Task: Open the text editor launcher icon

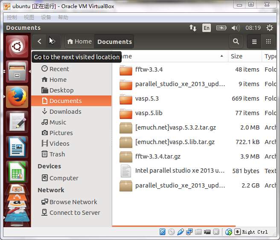Action: pos(17,122)
